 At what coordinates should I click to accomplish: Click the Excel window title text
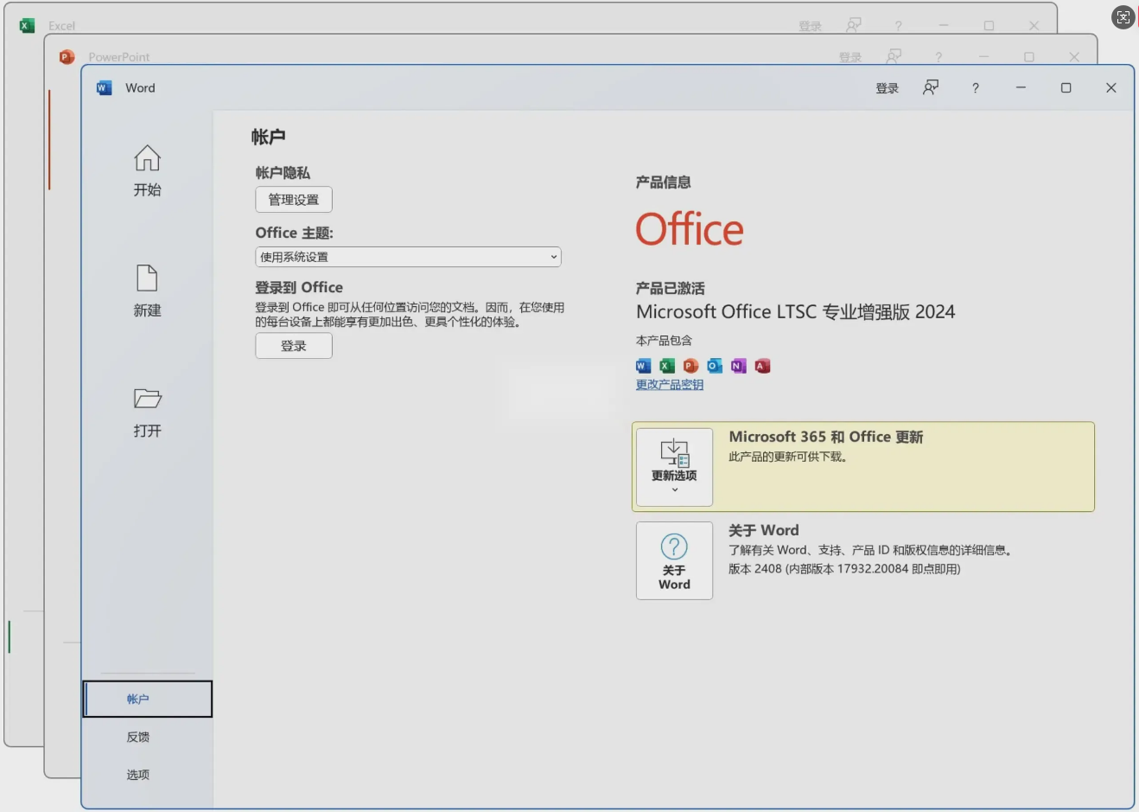pyautogui.click(x=62, y=26)
